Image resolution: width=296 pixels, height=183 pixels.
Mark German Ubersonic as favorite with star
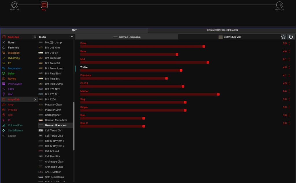[x=284, y=37]
